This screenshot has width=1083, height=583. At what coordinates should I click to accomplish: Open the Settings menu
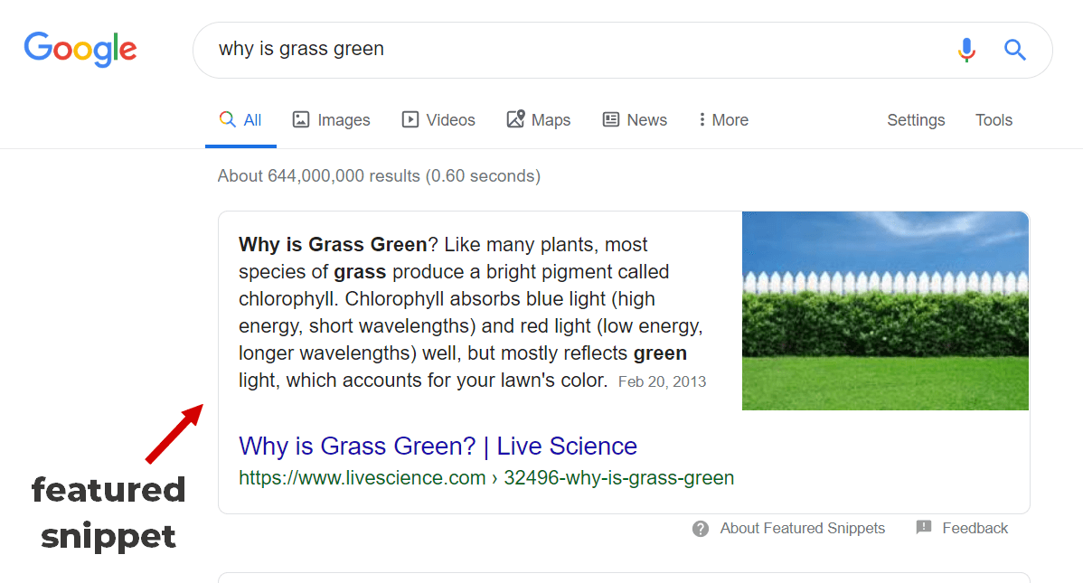916,120
